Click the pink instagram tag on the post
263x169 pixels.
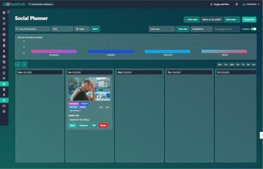(x=74, y=104)
